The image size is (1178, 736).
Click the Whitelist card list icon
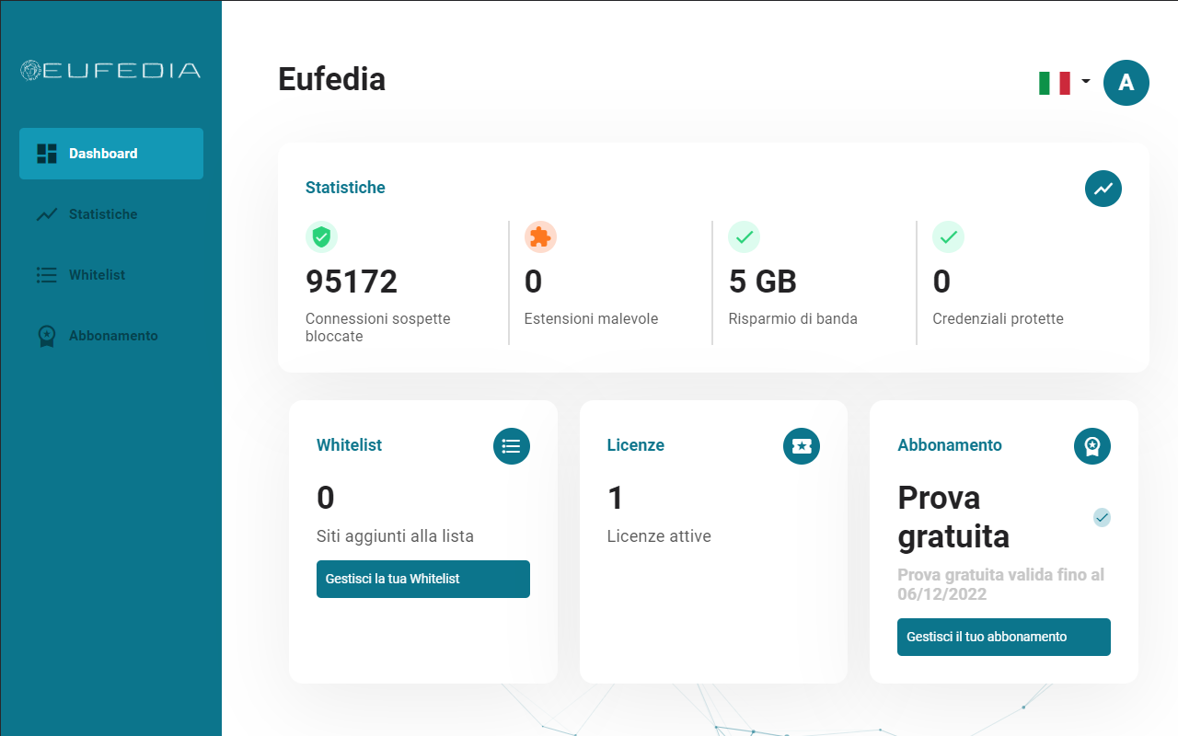click(x=511, y=446)
